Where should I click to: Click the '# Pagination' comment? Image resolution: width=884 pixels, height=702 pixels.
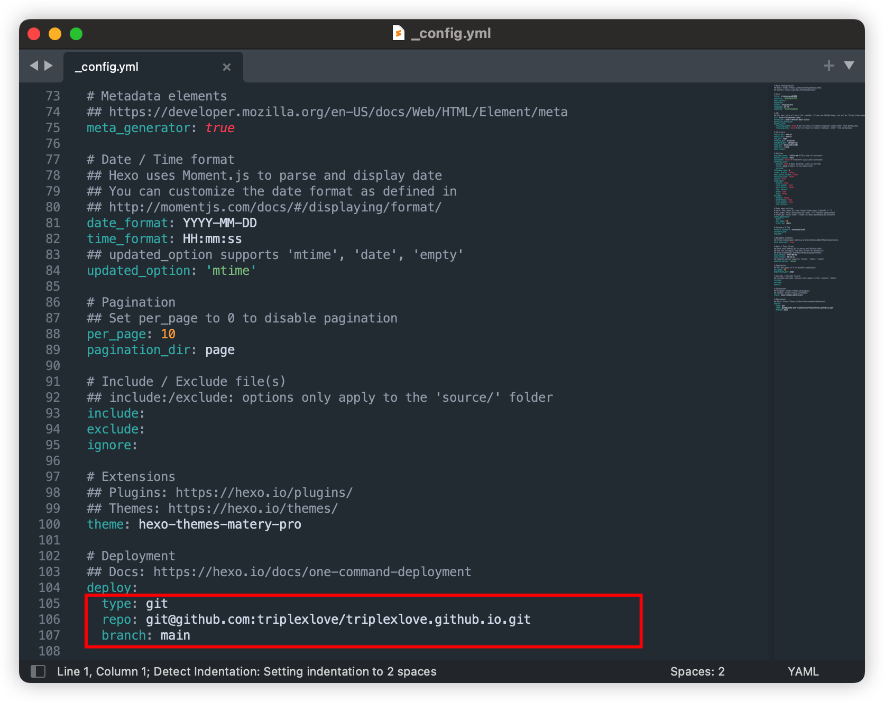(131, 302)
